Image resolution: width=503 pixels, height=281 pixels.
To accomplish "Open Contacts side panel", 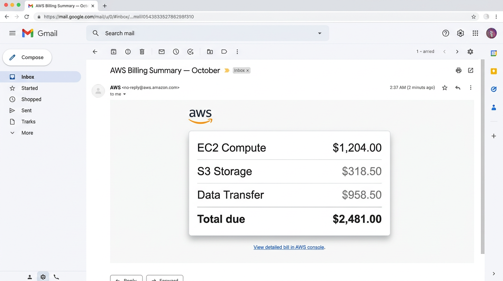I will (x=493, y=108).
